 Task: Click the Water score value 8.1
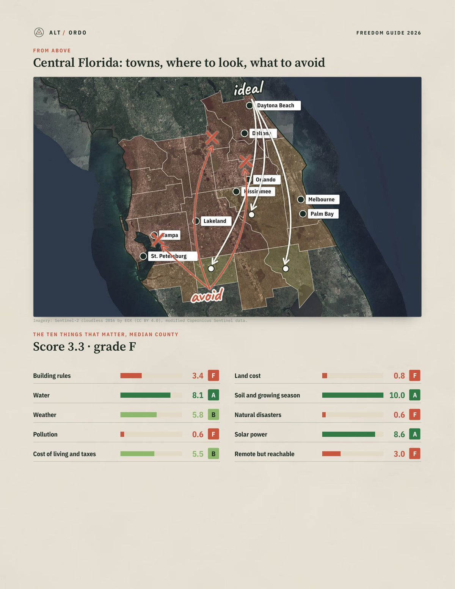(x=198, y=395)
